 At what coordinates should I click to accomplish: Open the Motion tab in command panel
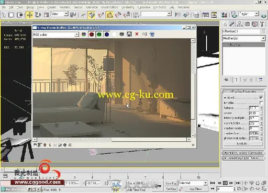[247, 24]
